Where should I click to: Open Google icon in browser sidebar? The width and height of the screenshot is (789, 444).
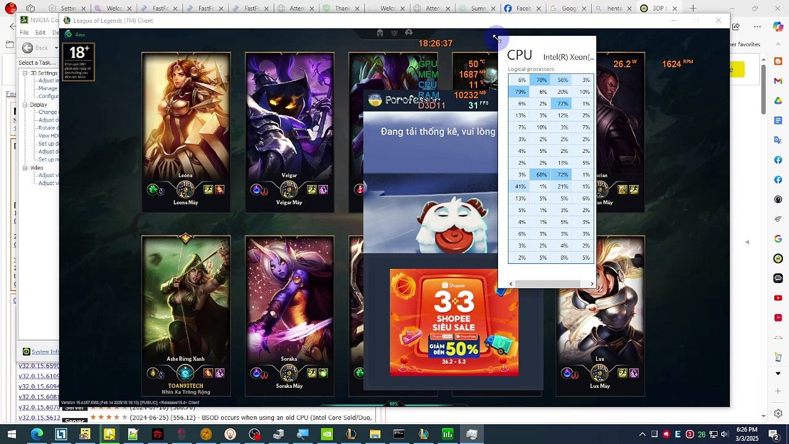(778, 239)
